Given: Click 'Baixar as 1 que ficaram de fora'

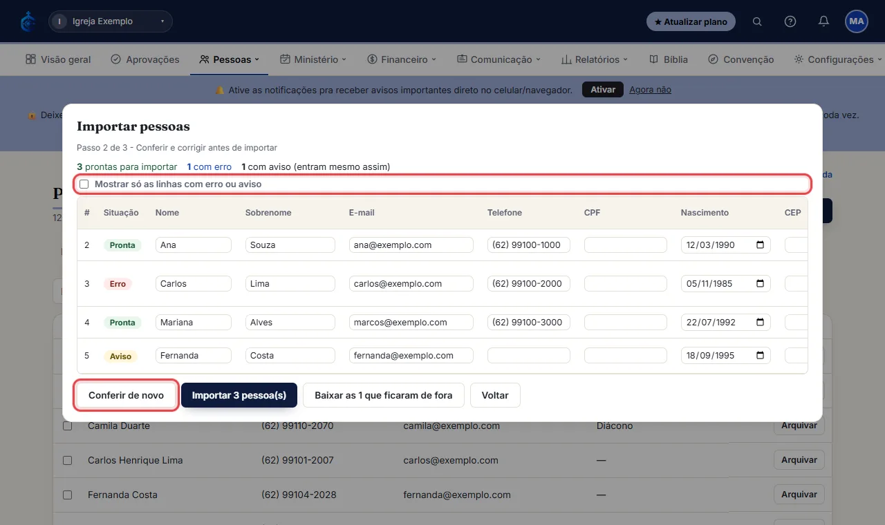Looking at the screenshot, I should (384, 396).
